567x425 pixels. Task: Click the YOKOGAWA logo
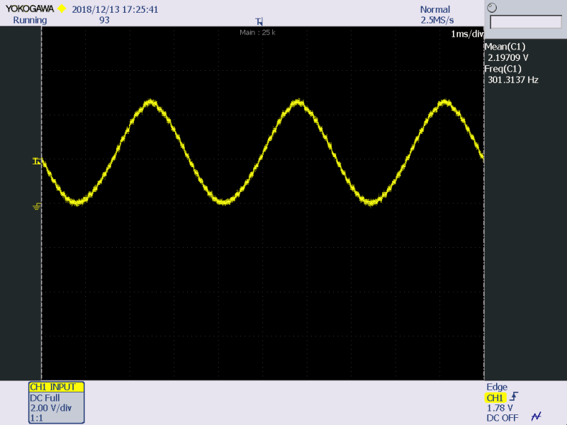click(28, 8)
